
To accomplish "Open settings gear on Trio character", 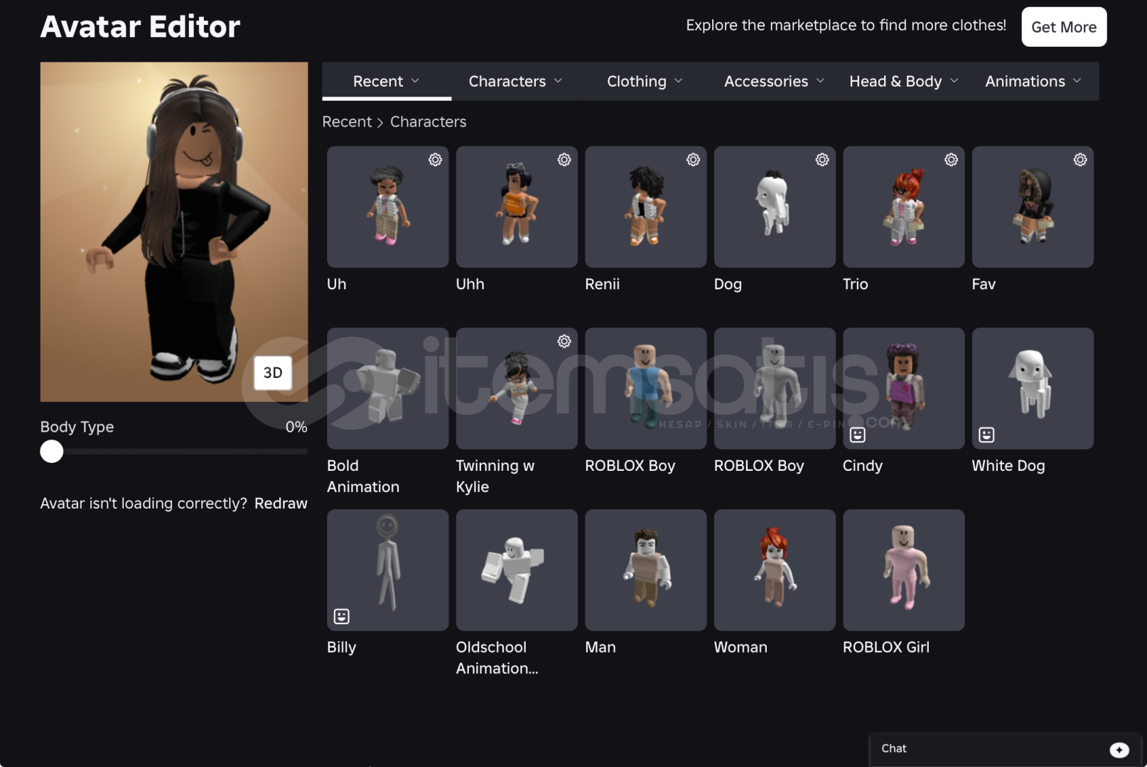I will pyautogui.click(x=951, y=160).
